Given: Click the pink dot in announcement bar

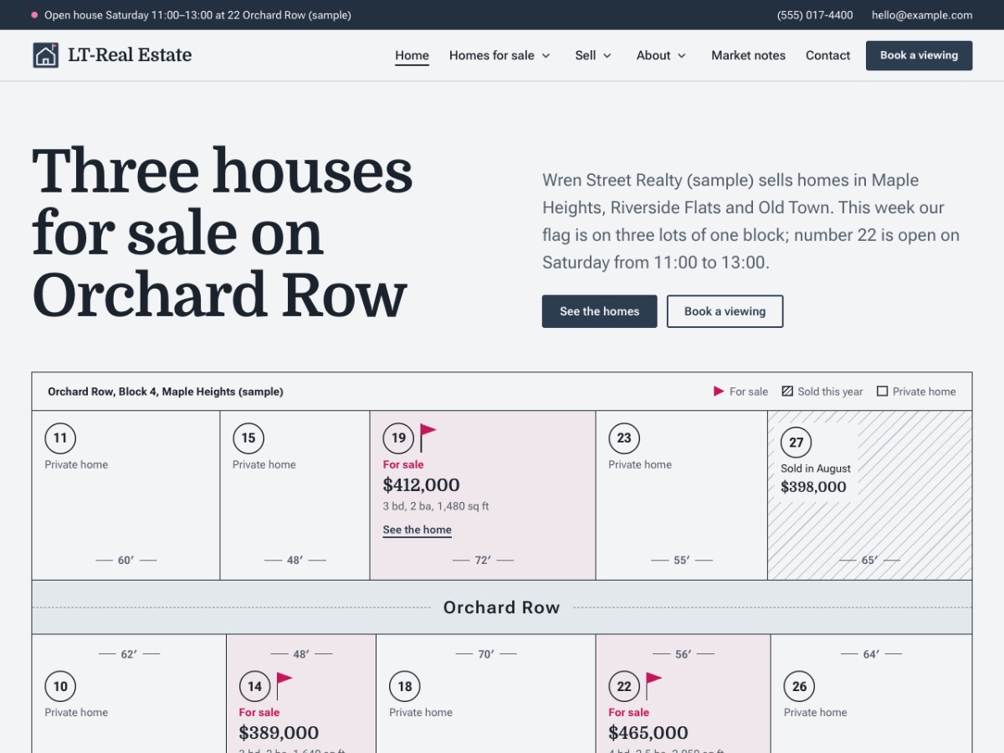Looking at the screenshot, I should [x=34, y=15].
